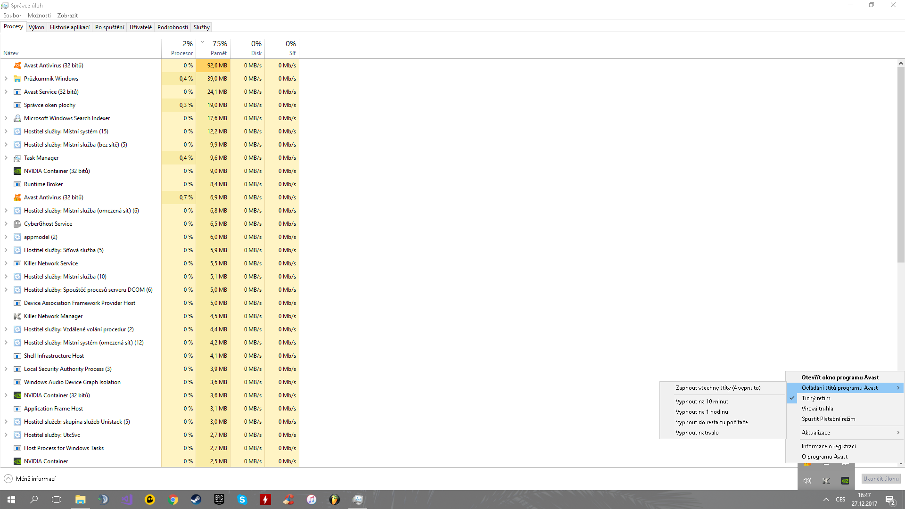Expand Hostitel služby: UtcSvc row
Screen dimensions: 905x509
(x=6, y=435)
